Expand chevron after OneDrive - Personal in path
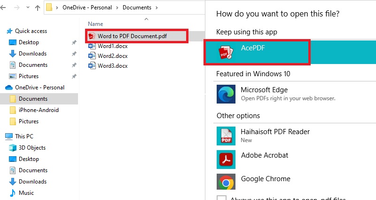The width and height of the screenshot is (376, 200). [x=117, y=8]
